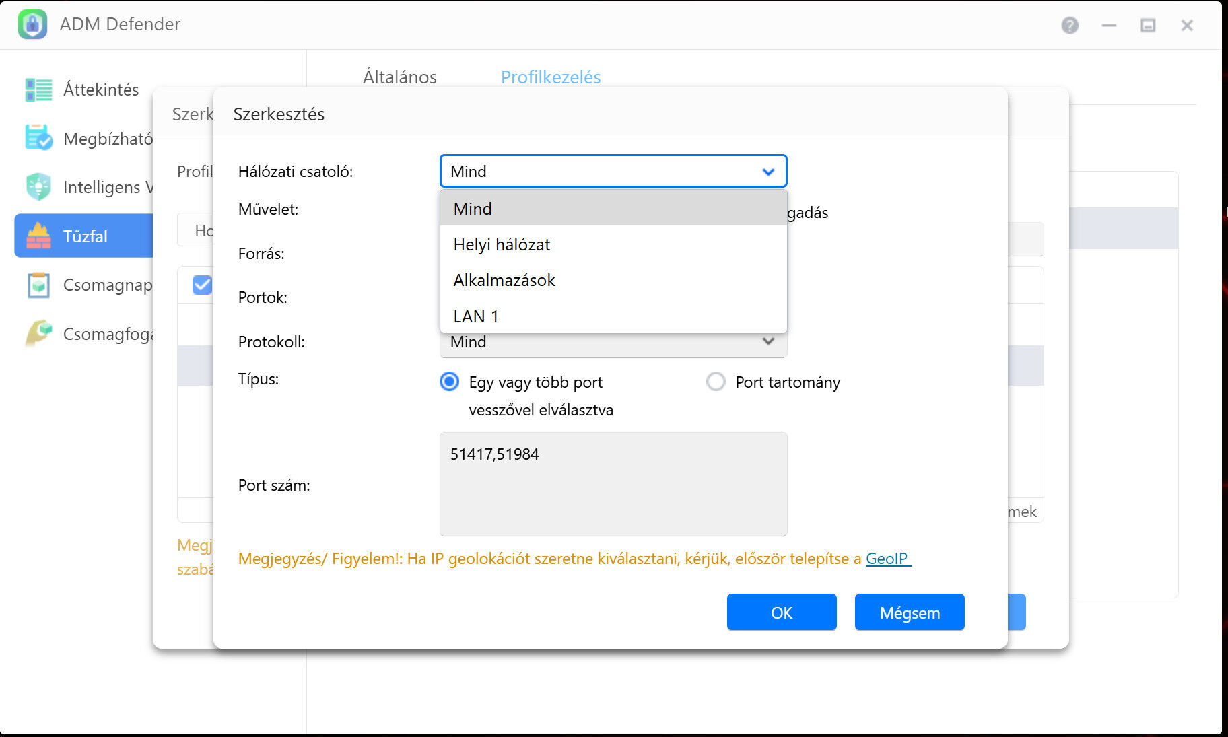Open the Tűzfal firewall sidebar icon
Image resolution: width=1228 pixels, height=737 pixels.
[x=38, y=236]
